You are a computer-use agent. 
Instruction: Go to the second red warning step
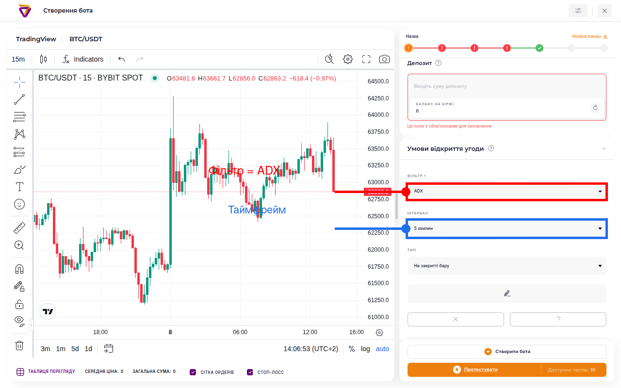click(474, 48)
